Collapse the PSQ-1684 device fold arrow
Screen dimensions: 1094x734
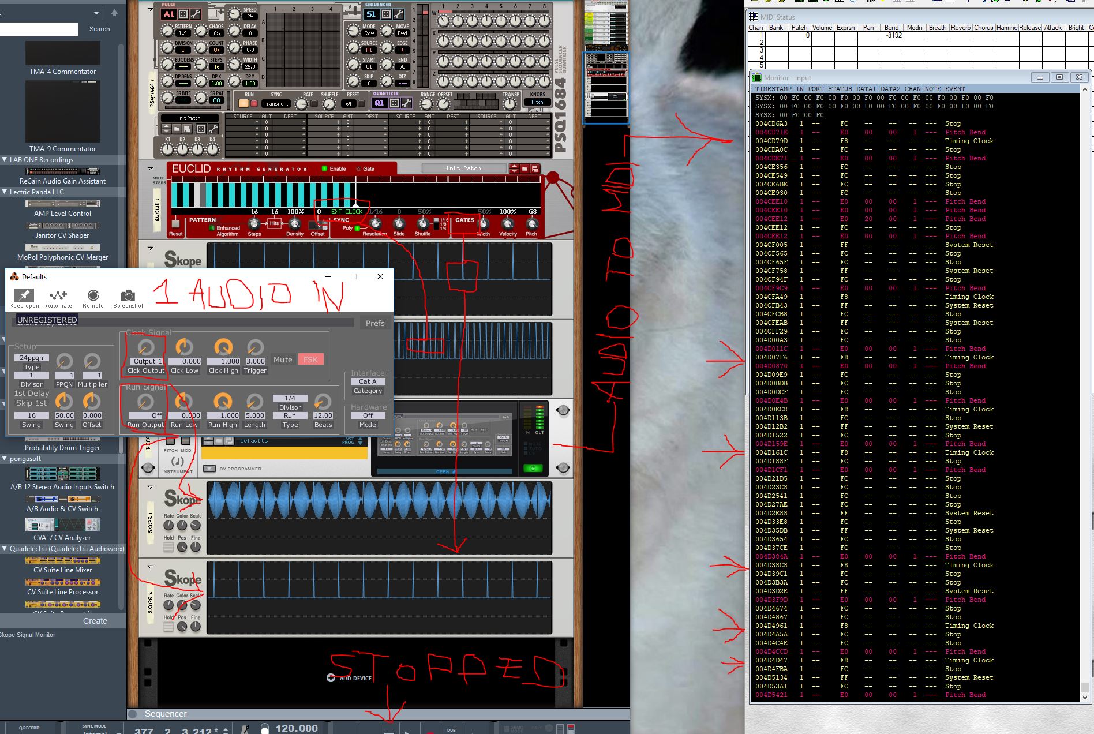[150, 9]
